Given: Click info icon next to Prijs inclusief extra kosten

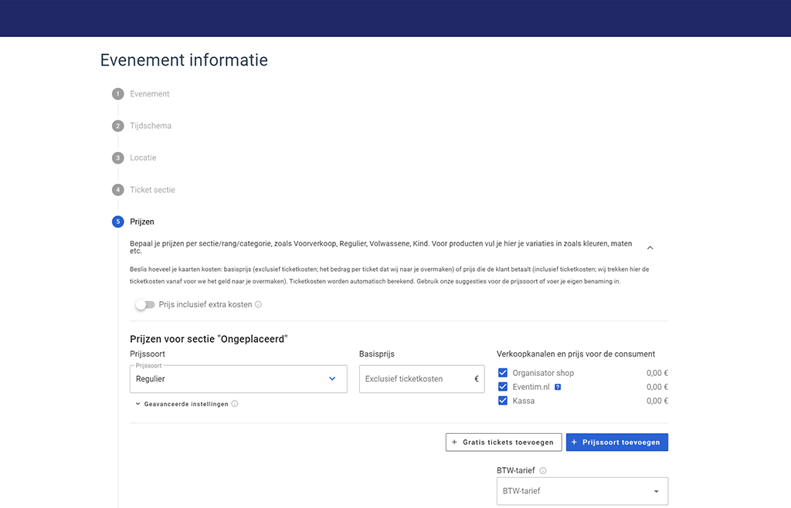Looking at the screenshot, I should tap(258, 305).
